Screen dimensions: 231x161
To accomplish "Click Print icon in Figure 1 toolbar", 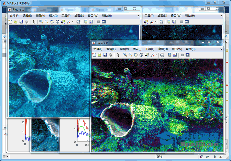I will point(26,22).
